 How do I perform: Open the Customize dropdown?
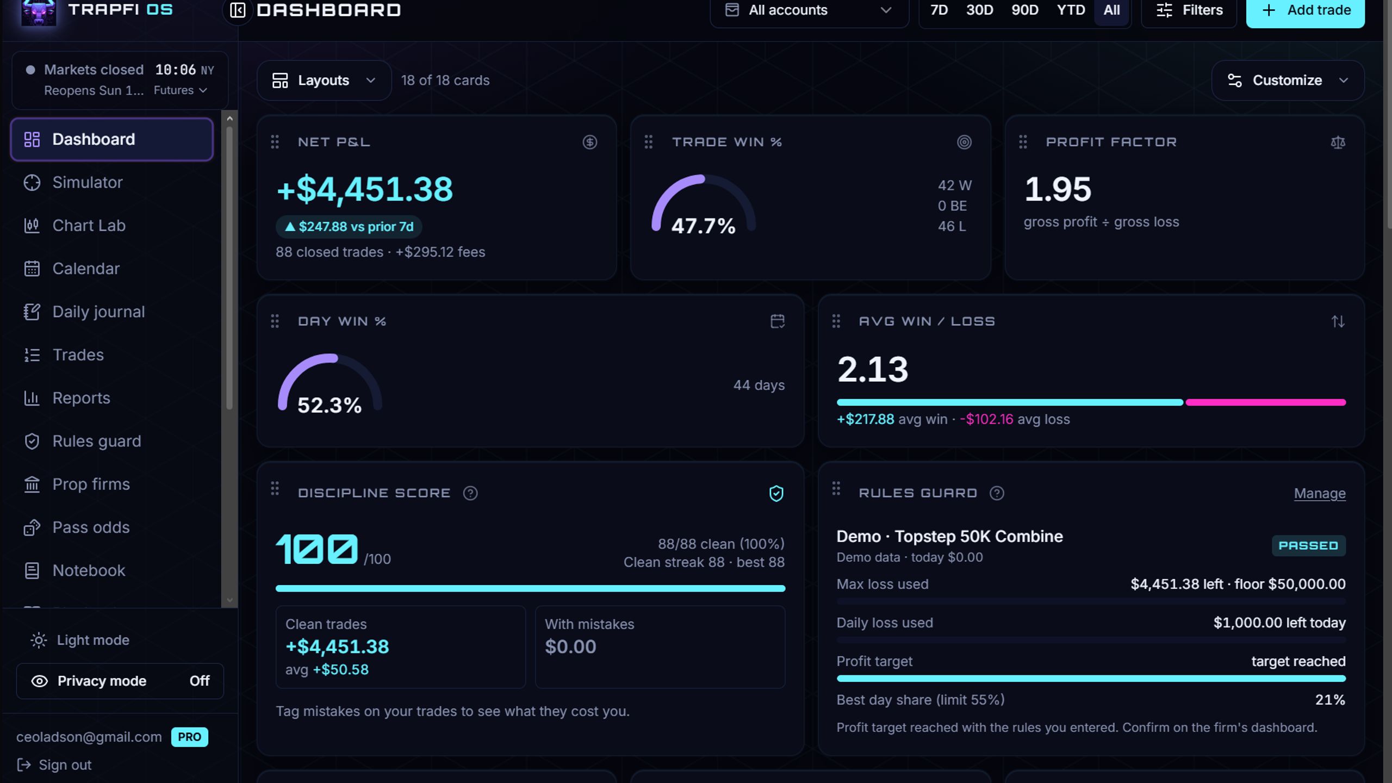1288,80
